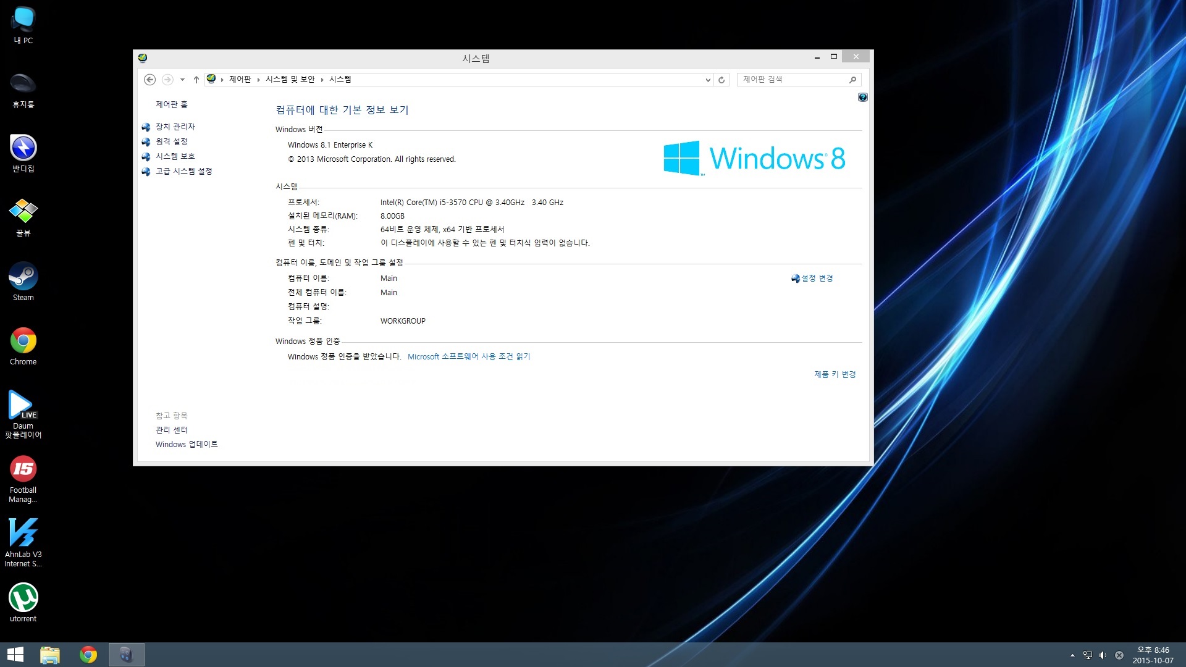Screen dimensions: 1186x667
Task: Open the 휴지통 recycle bin icon
Action: [x=23, y=90]
